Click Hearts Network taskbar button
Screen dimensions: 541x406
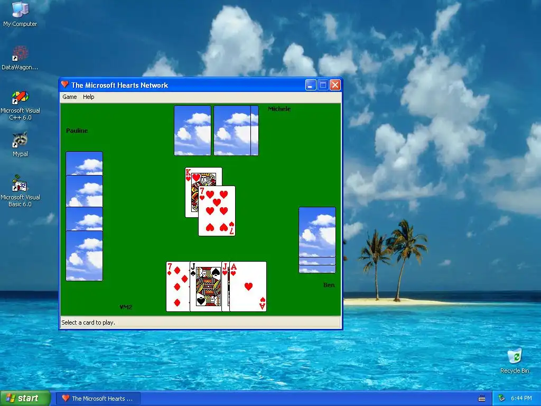pos(98,399)
